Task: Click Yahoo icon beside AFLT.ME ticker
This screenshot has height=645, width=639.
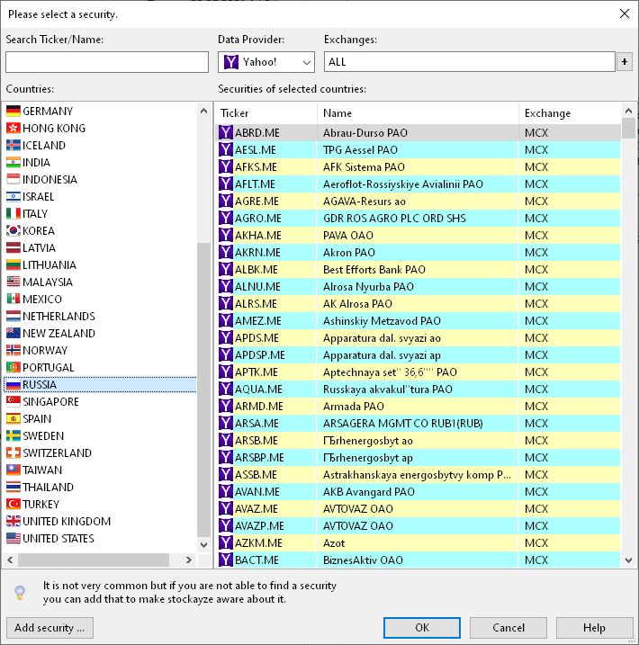Action: click(226, 184)
